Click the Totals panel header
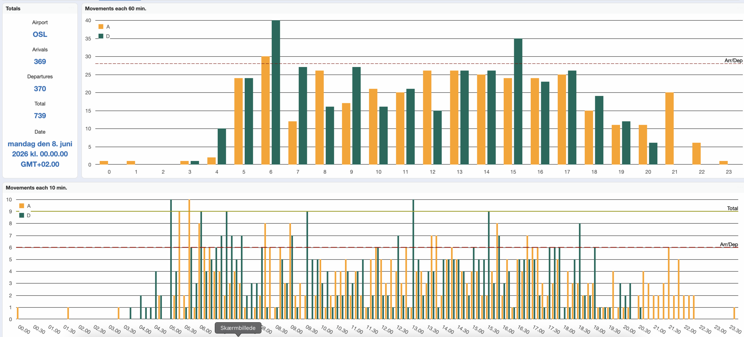The width and height of the screenshot is (744, 337). [x=13, y=9]
